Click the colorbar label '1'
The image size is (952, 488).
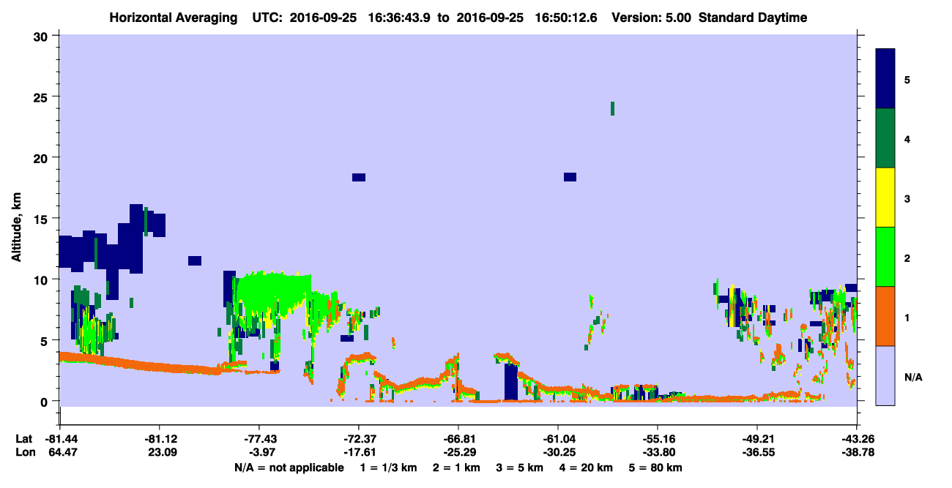coord(907,317)
